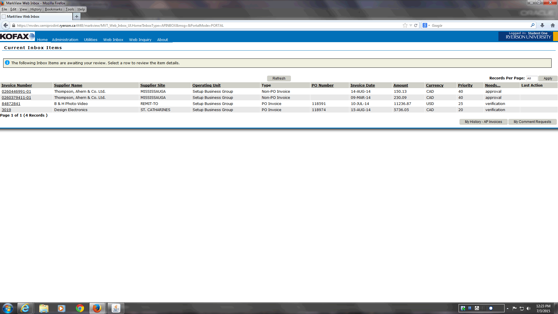Open invoice 84872841 link
Image resolution: width=558 pixels, height=314 pixels.
pos(11,104)
